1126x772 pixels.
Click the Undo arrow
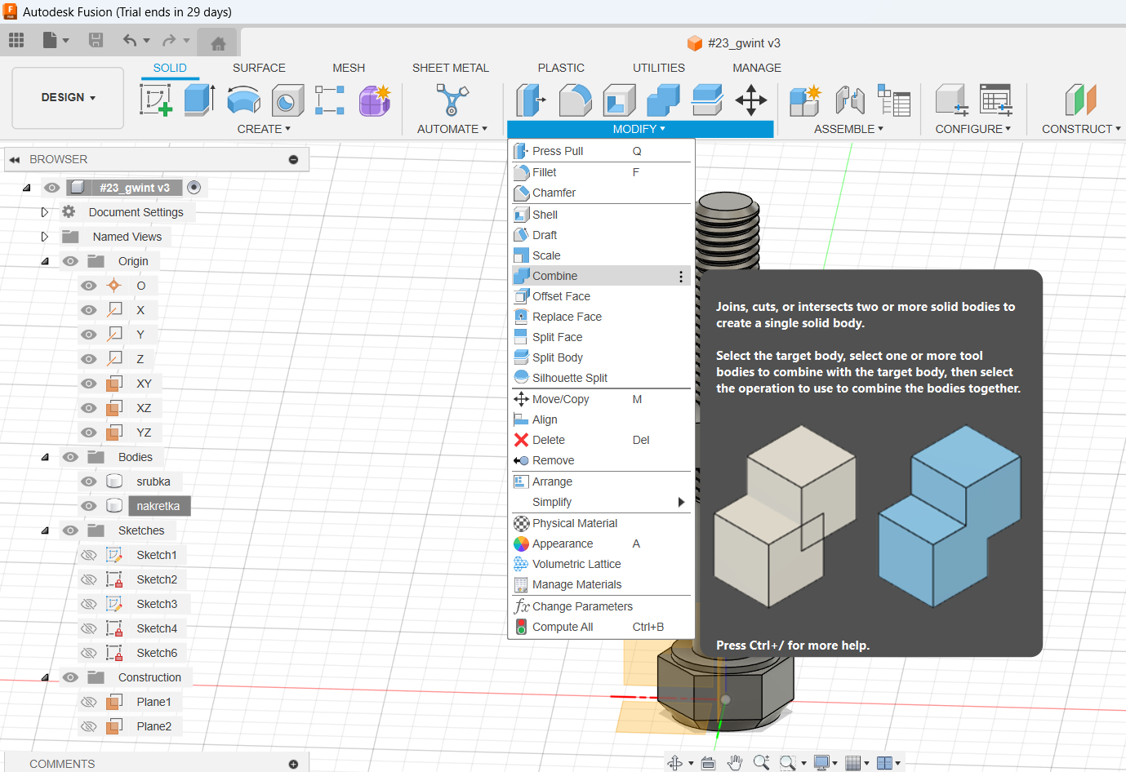coord(130,40)
